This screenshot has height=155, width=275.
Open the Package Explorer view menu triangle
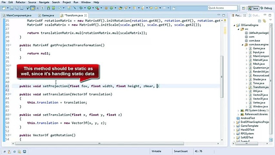[x=270, y=20]
